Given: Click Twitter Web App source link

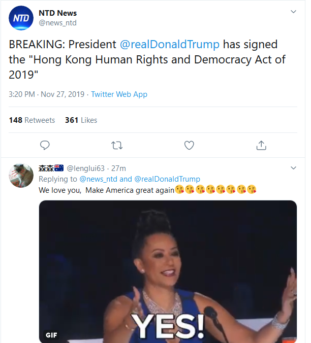Looking at the screenshot, I should coord(119,94).
